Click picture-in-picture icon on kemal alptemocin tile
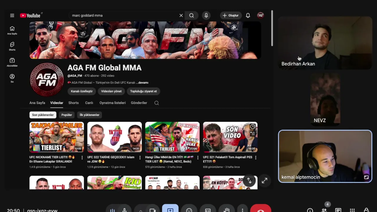The width and height of the screenshot is (377, 212). [366, 177]
